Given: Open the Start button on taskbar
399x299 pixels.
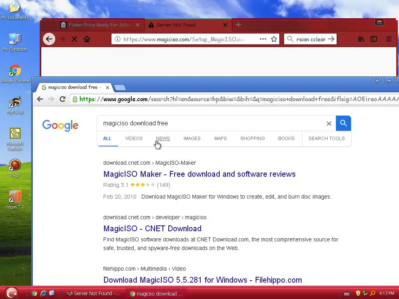Looking at the screenshot, I should click(x=12, y=293).
